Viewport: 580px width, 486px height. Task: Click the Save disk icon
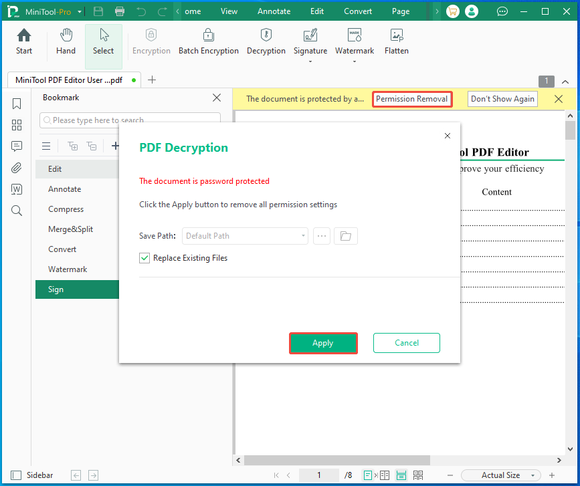[98, 11]
